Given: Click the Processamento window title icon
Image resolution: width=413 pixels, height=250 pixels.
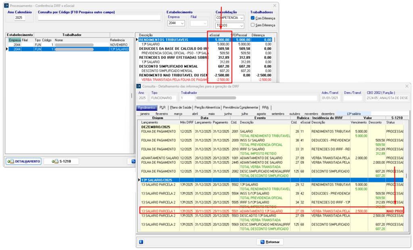Looking at the screenshot, I should point(6,6).
